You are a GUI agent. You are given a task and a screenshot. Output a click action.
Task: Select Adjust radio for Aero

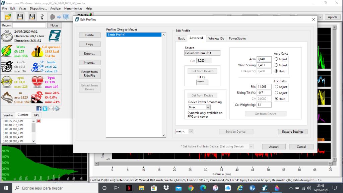click(x=276, y=59)
